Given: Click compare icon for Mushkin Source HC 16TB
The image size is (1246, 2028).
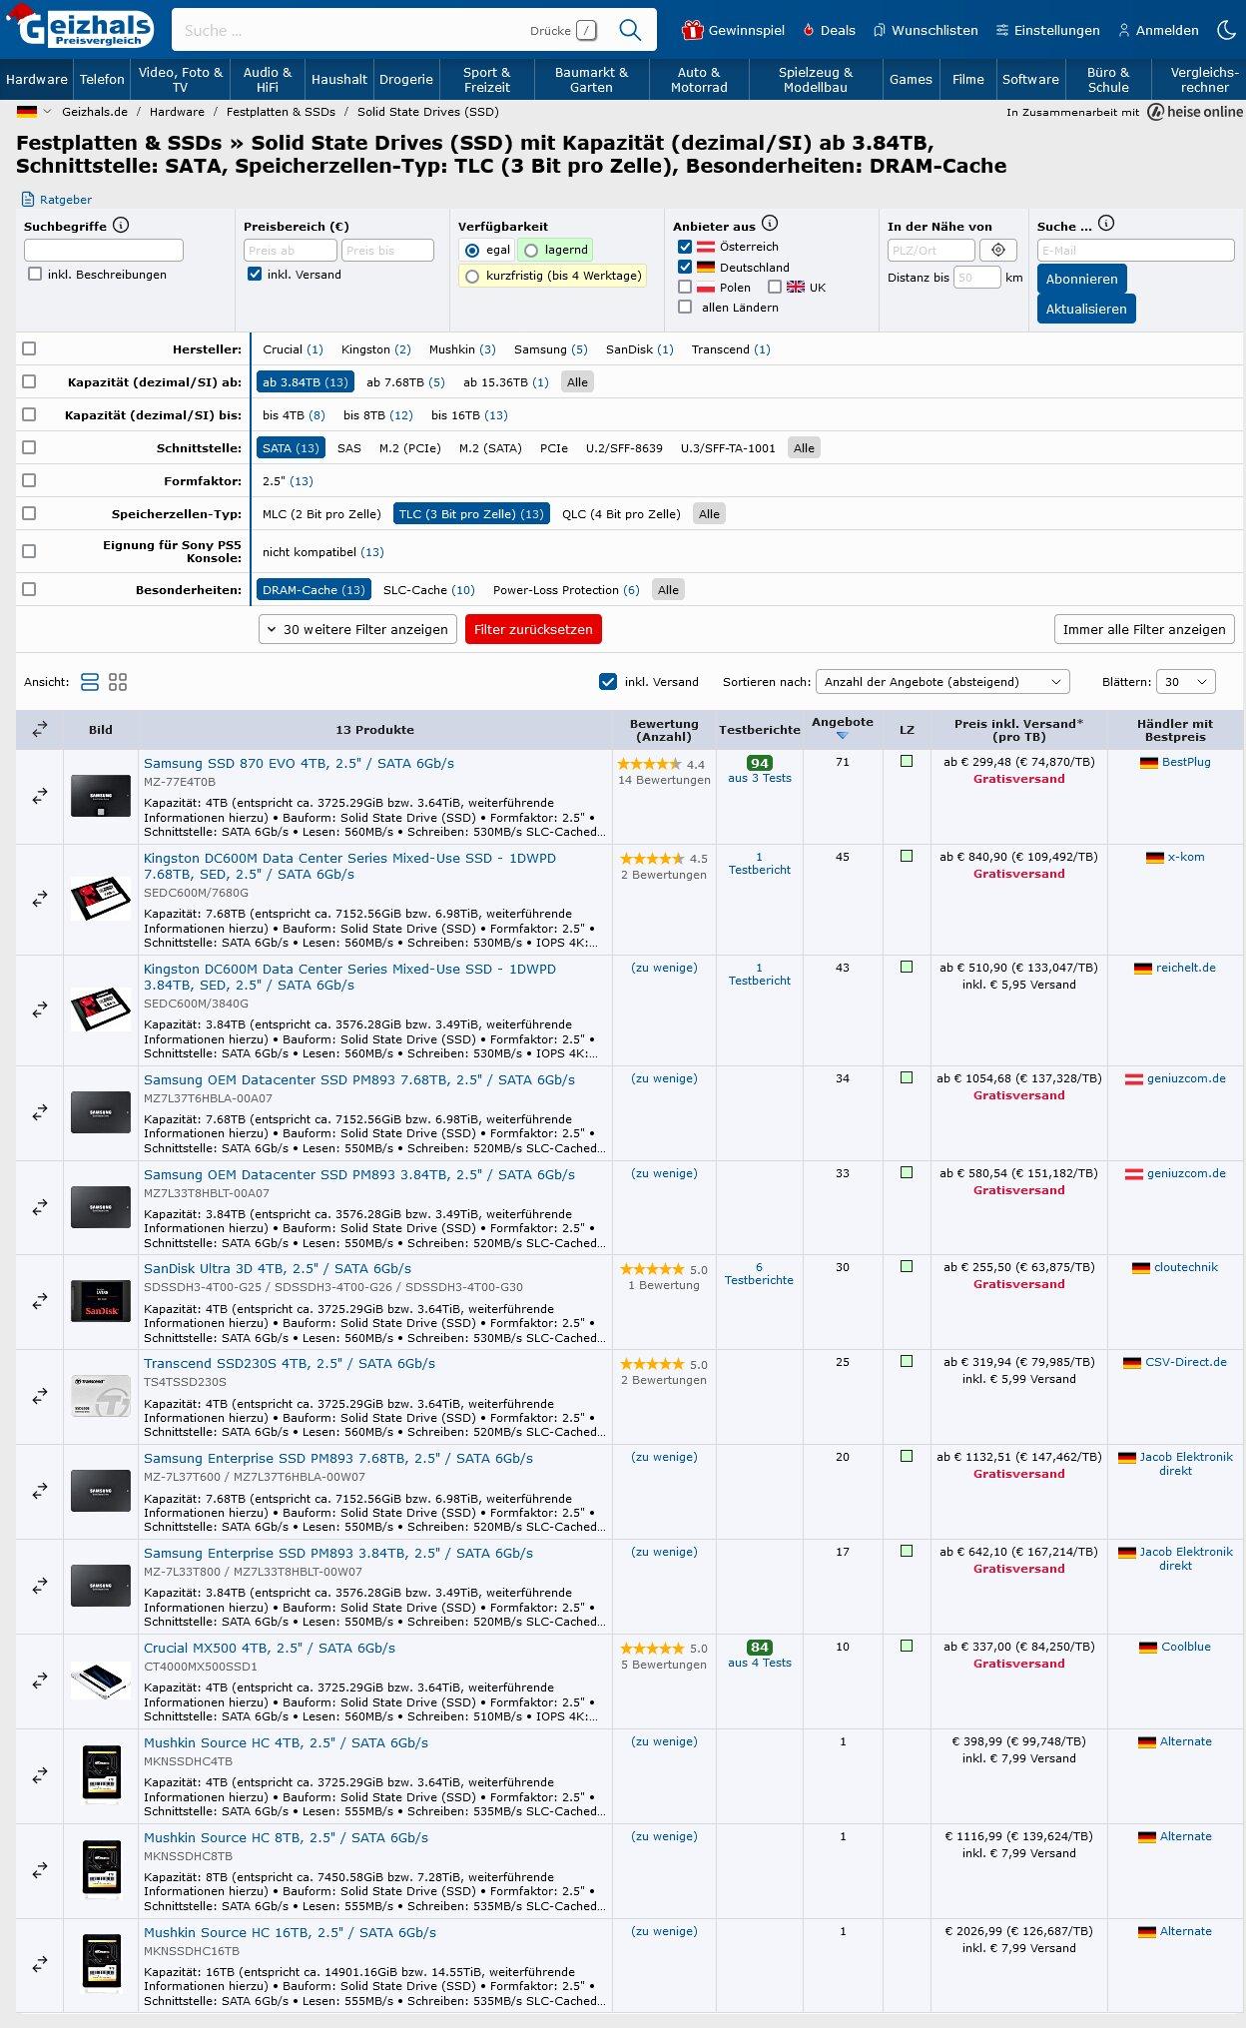Looking at the screenshot, I should click(40, 1965).
